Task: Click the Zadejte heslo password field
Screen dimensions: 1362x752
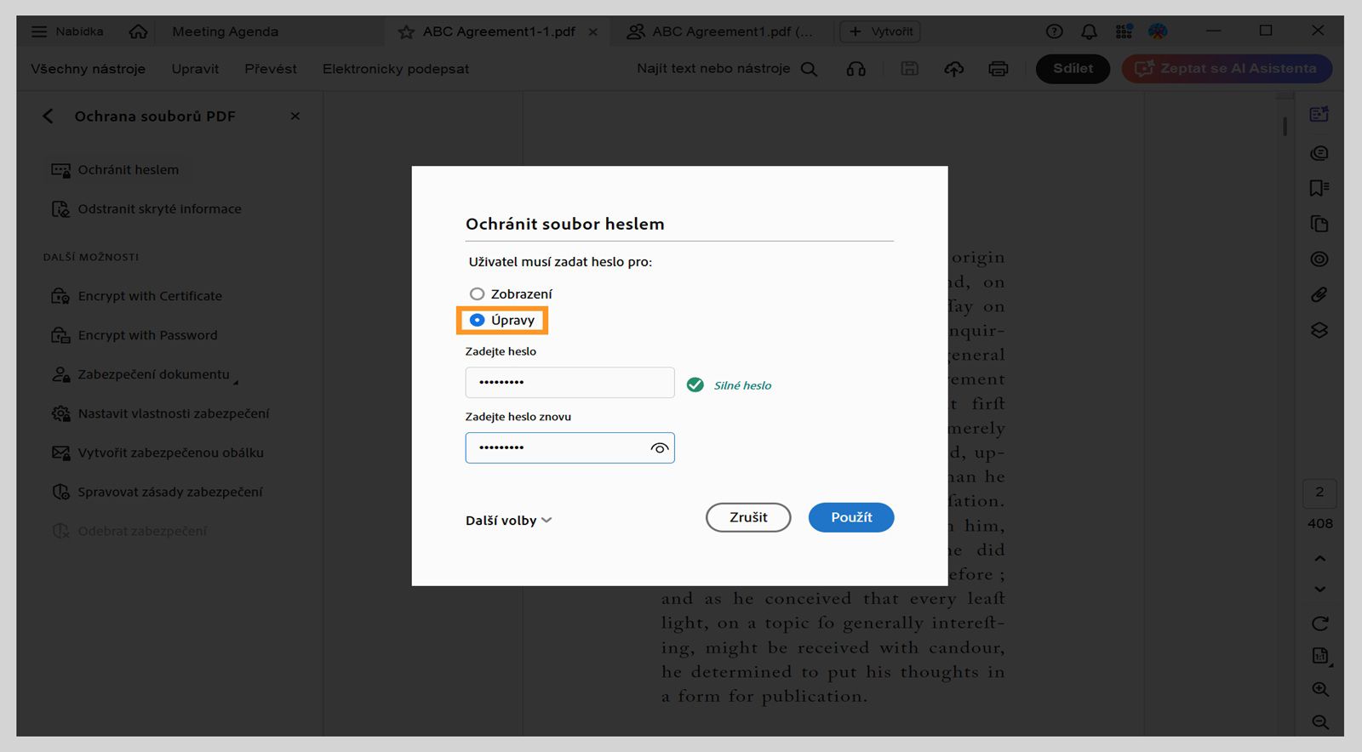Action: 569,383
